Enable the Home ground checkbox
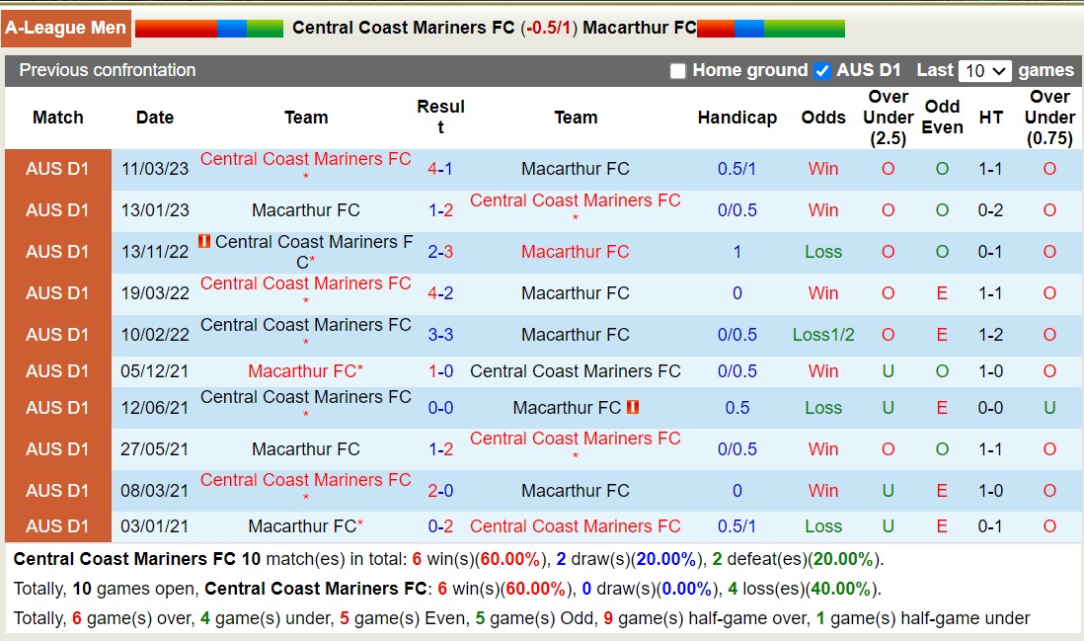Viewport: 1084px width, 641px height. [x=678, y=70]
